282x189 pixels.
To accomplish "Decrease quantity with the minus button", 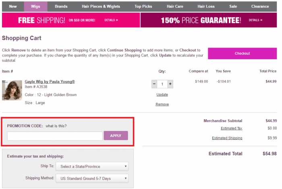I will 154,84.
